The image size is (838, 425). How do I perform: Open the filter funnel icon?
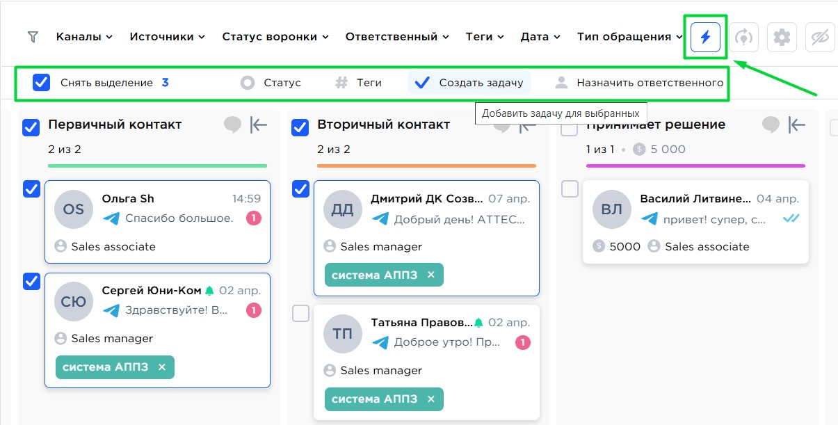pyautogui.click(x=31, y=37)
